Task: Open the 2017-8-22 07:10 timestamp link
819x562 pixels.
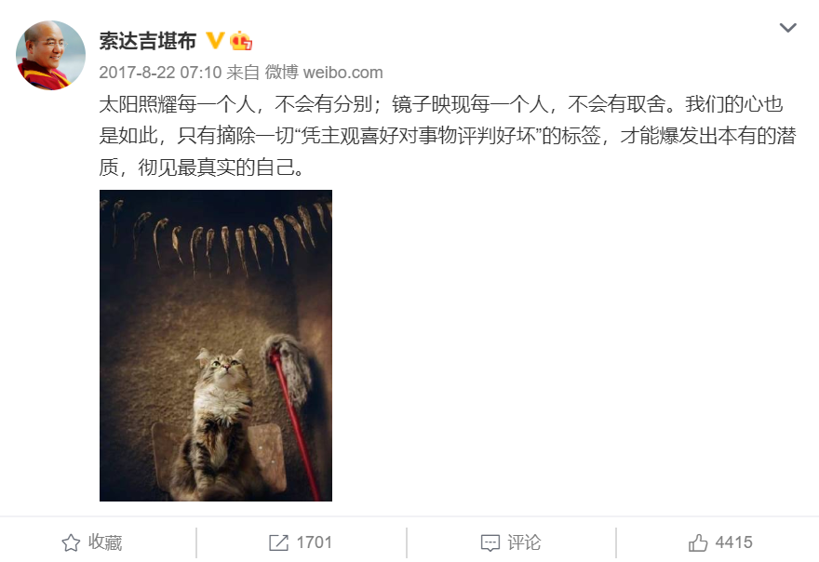Action: click(160, 72)
